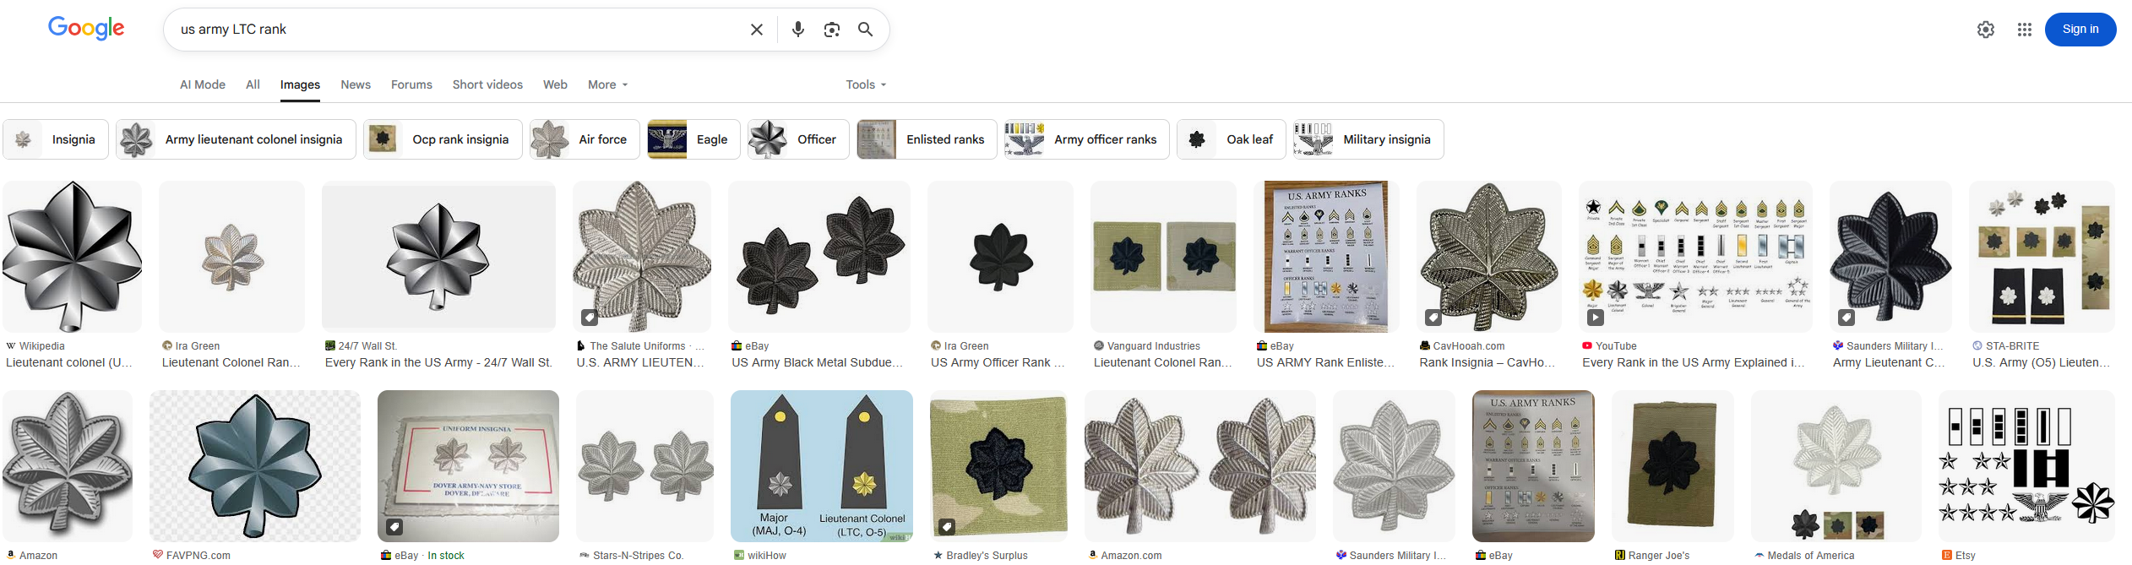Open the STA-BRITE insignia set image
This screenshot has width=2132, height=565.
click(x=2042, y=256)
